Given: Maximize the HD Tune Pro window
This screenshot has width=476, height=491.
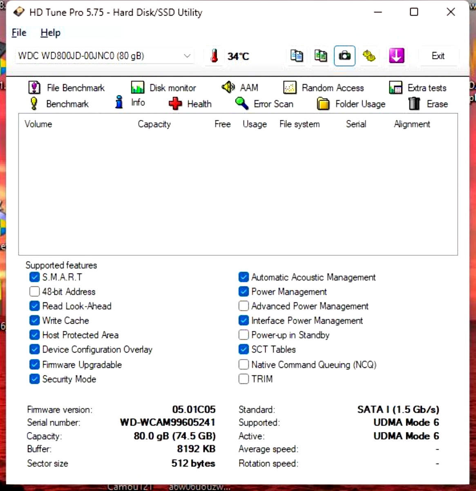Looking at the screenshot, I should (x=414, y=12).
